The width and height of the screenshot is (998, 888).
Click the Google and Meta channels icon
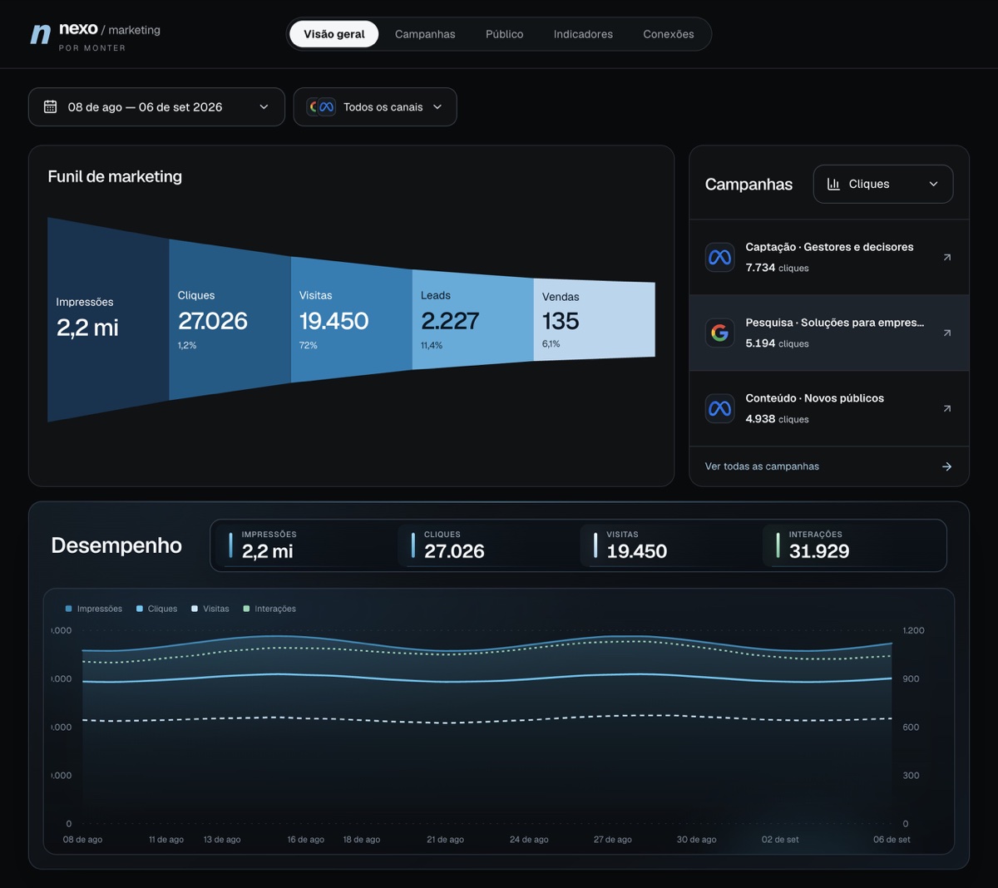tap(321, 106)
